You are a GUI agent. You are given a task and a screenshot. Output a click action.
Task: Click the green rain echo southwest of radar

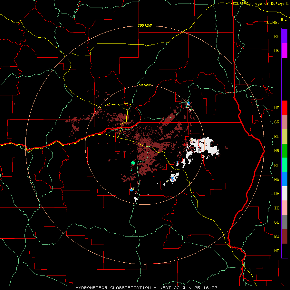133,163
